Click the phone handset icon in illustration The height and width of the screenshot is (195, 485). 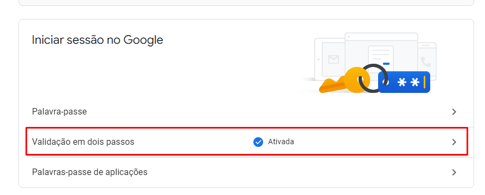tap(426, 62)
